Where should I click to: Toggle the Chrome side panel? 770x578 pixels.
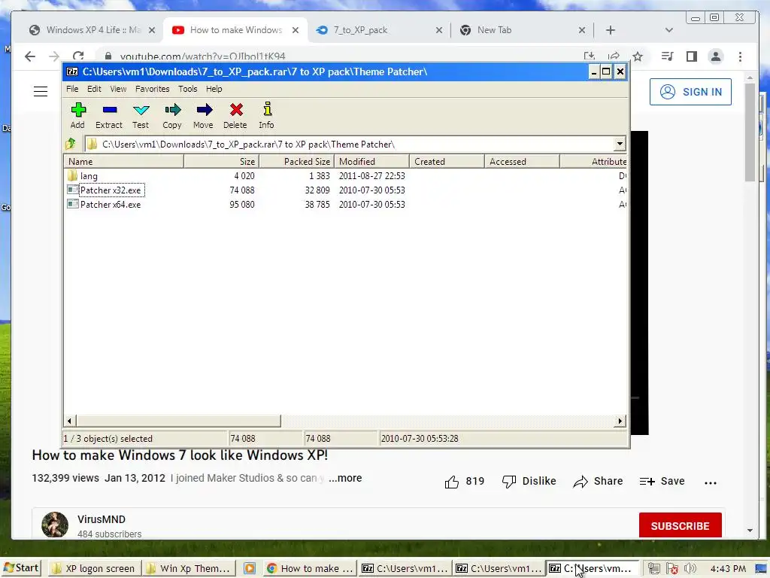pyautogui.click(x=692, y=56)
